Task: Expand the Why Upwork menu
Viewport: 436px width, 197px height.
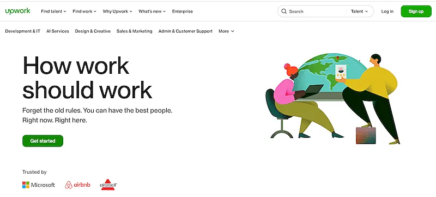Action: (117, 11)
